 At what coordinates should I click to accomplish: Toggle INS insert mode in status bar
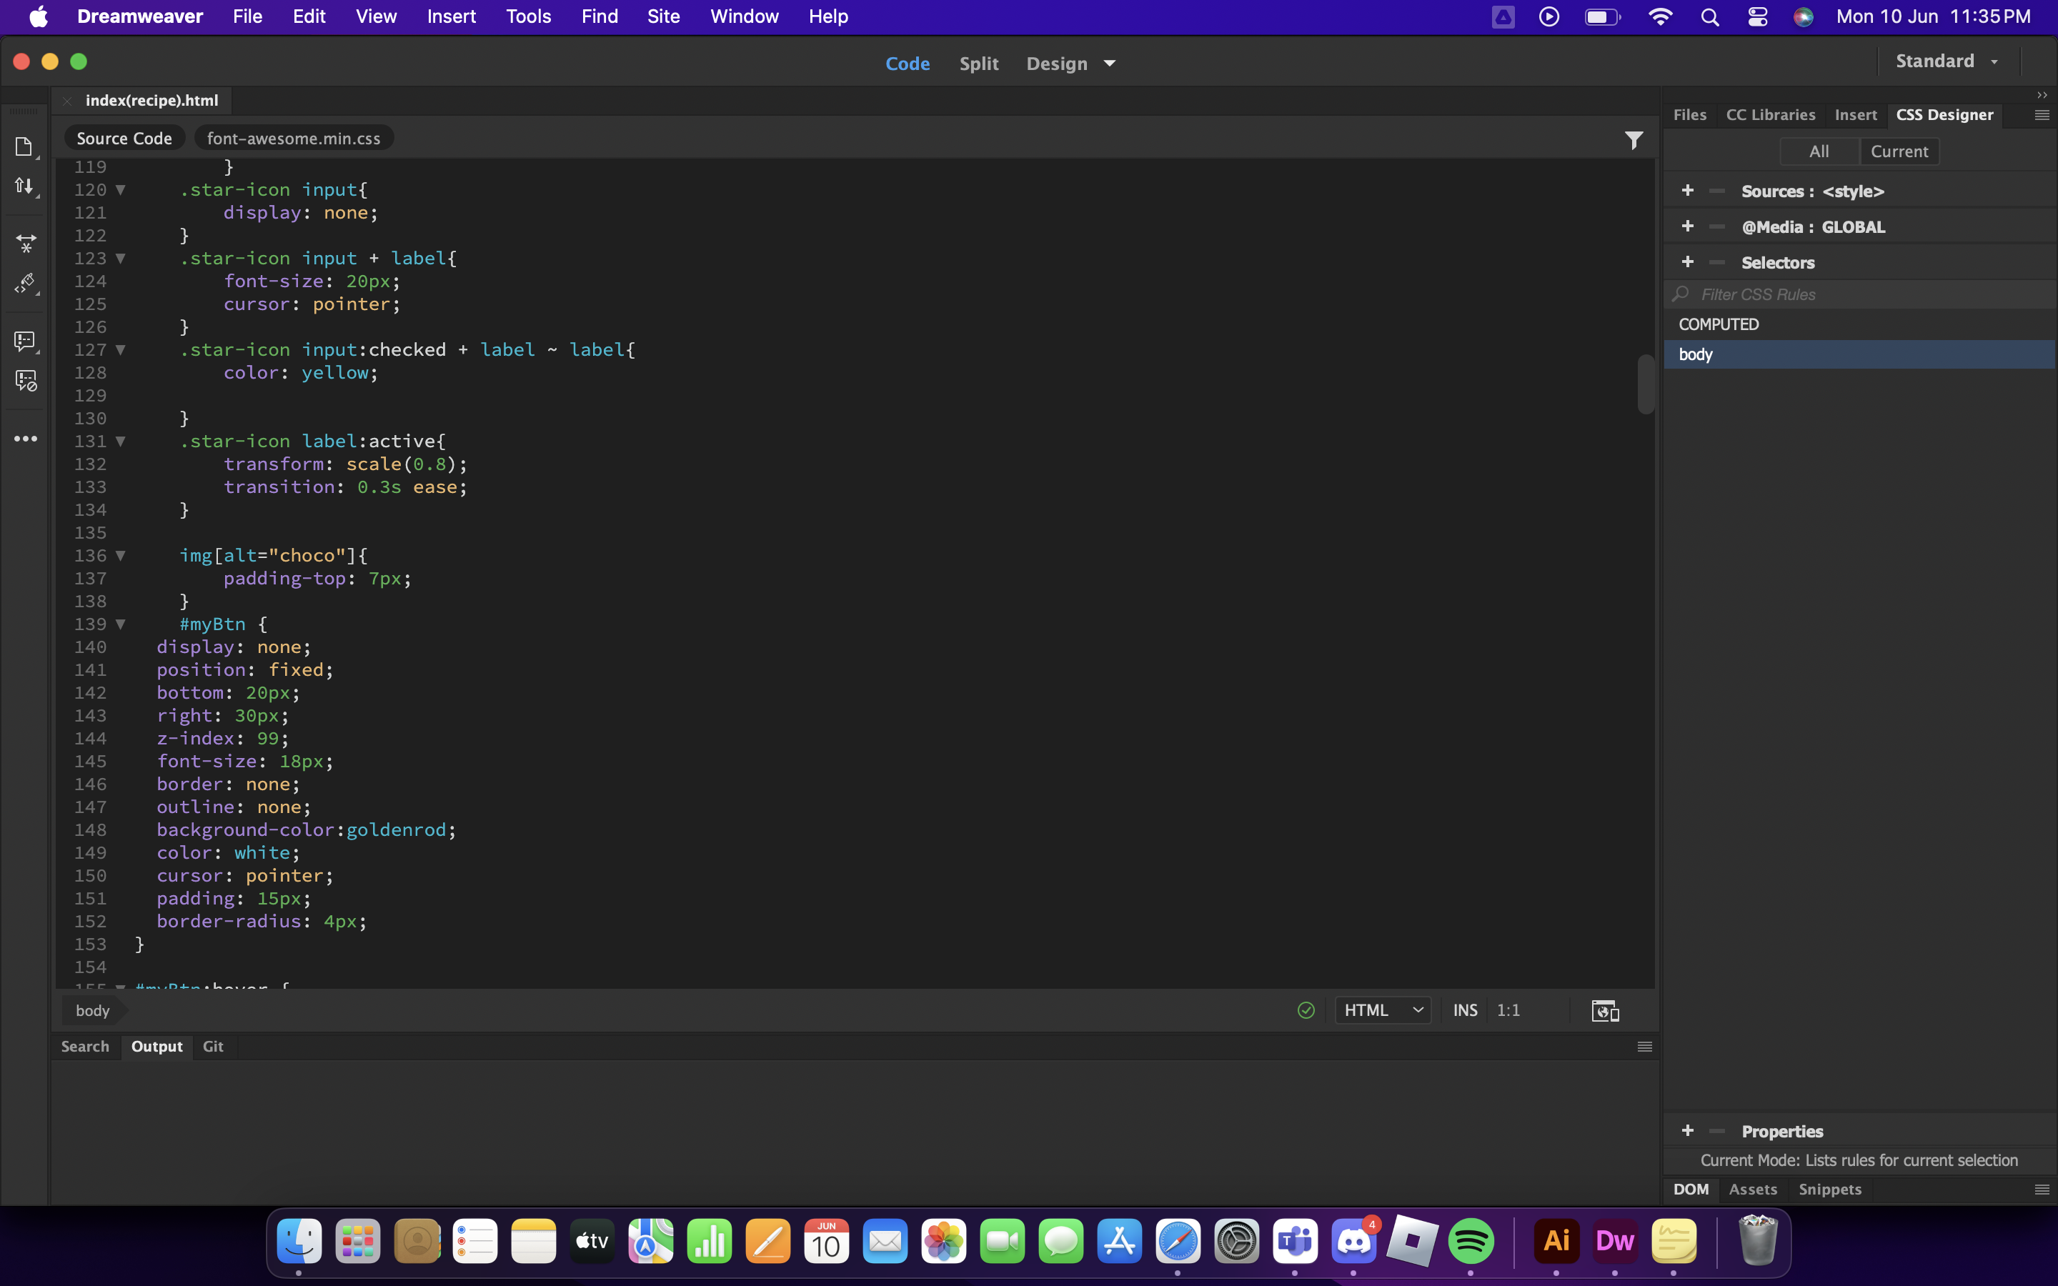[1464, 1010]
